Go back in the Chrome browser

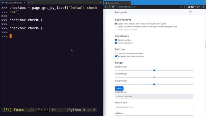point(106,7)
